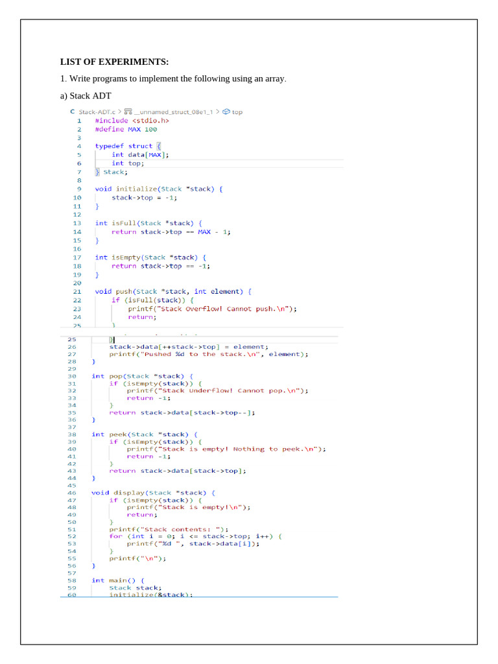
Task: Place cursor on #include <stdio.h> line
Action: point(132,121)
